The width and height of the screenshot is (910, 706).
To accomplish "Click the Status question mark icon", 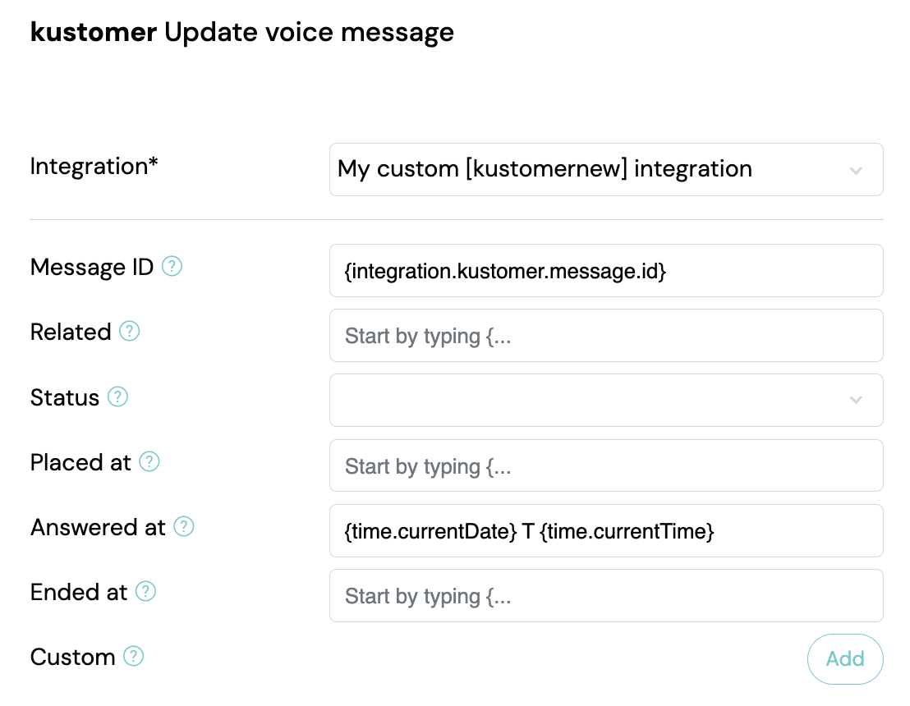I will pos(117,397).
